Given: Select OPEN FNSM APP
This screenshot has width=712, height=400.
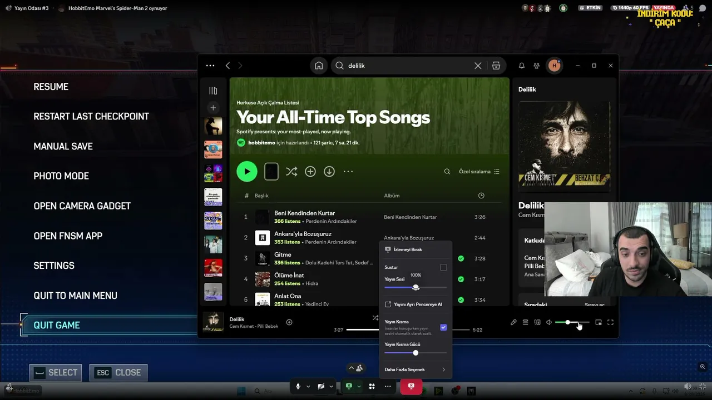Looking at the screenshot, I should point(68,236).
